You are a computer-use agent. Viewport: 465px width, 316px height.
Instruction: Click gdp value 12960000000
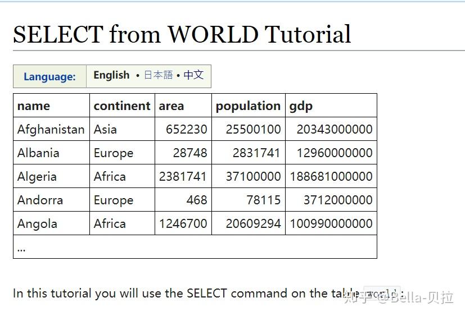pyautogui.click(x=331, y=153)
